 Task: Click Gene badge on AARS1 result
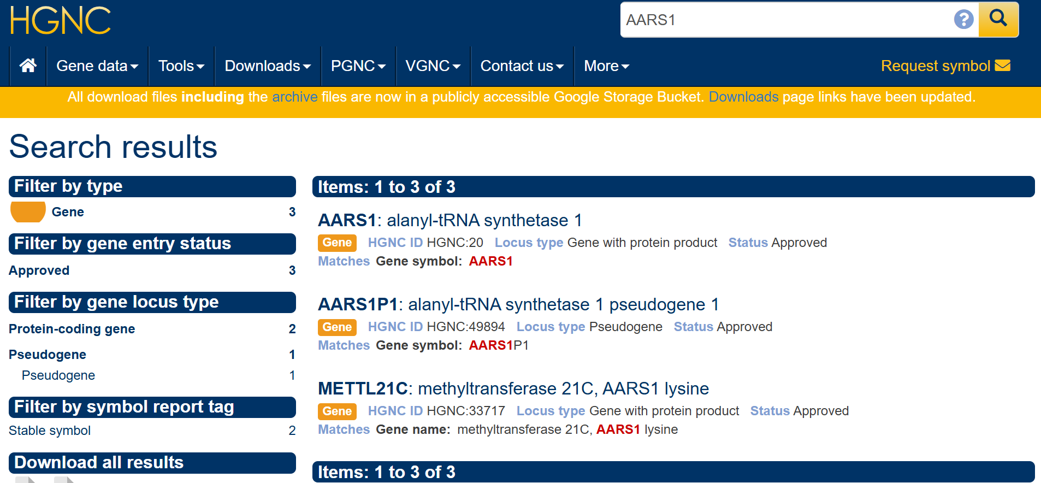point(337,243)
